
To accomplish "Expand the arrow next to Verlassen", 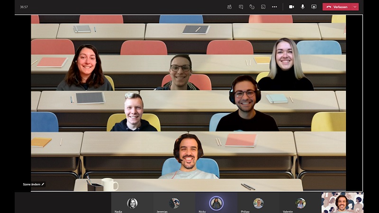I will [x=355, y=7].
